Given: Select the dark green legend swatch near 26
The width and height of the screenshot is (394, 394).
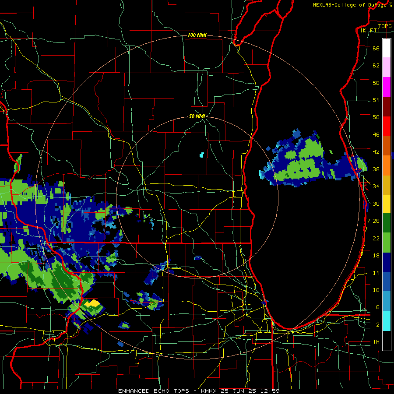Looking at the screenshot, I should pyautogui.click(x=387, y=223).
